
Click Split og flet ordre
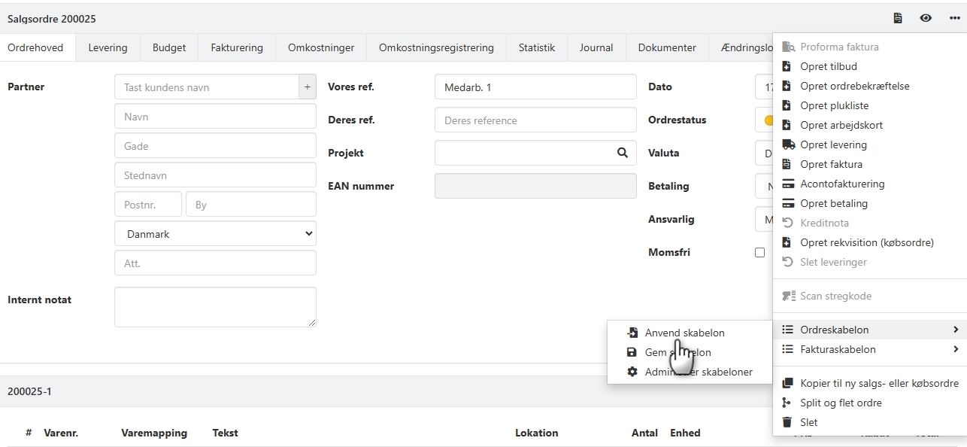841,403
